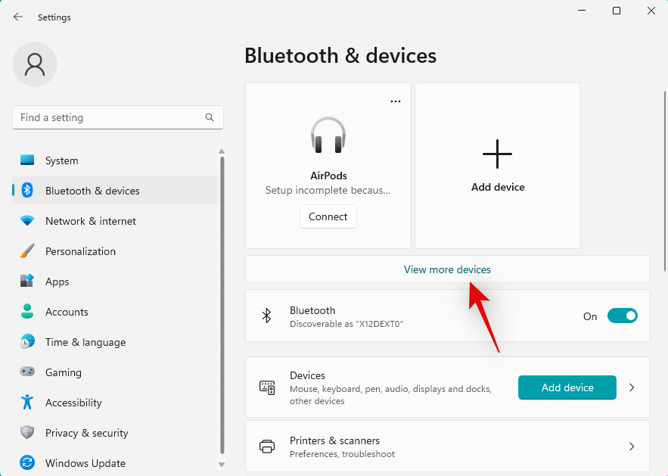Image resolution: width=668 pixels, height=476 pixels.
Task: Click the AirPods headphones icon
Action: (x=328, y=135)
